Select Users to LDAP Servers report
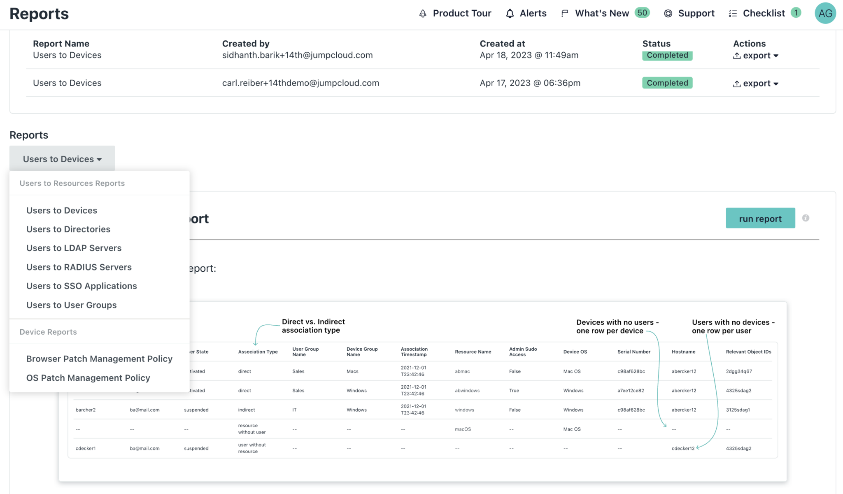 (74, 248)
